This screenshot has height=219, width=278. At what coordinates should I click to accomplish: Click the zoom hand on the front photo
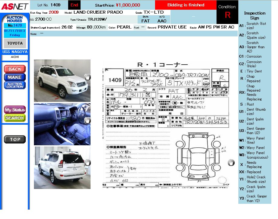87,77
